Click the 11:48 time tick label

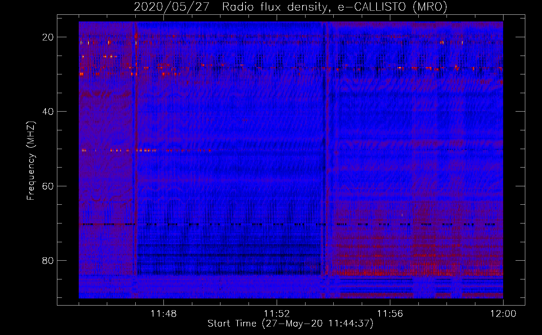click(x=163, y=314)
